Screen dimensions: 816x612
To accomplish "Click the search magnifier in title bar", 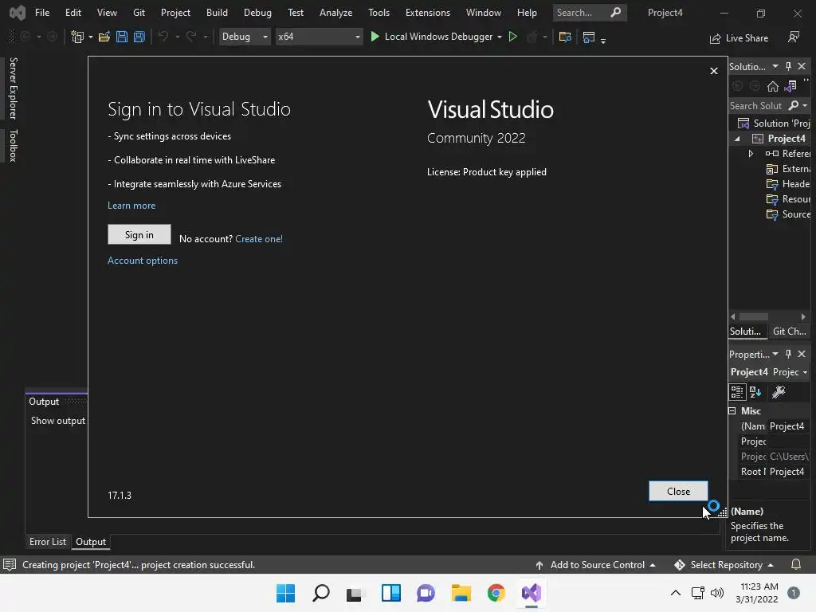I will [x=616, y=13].
